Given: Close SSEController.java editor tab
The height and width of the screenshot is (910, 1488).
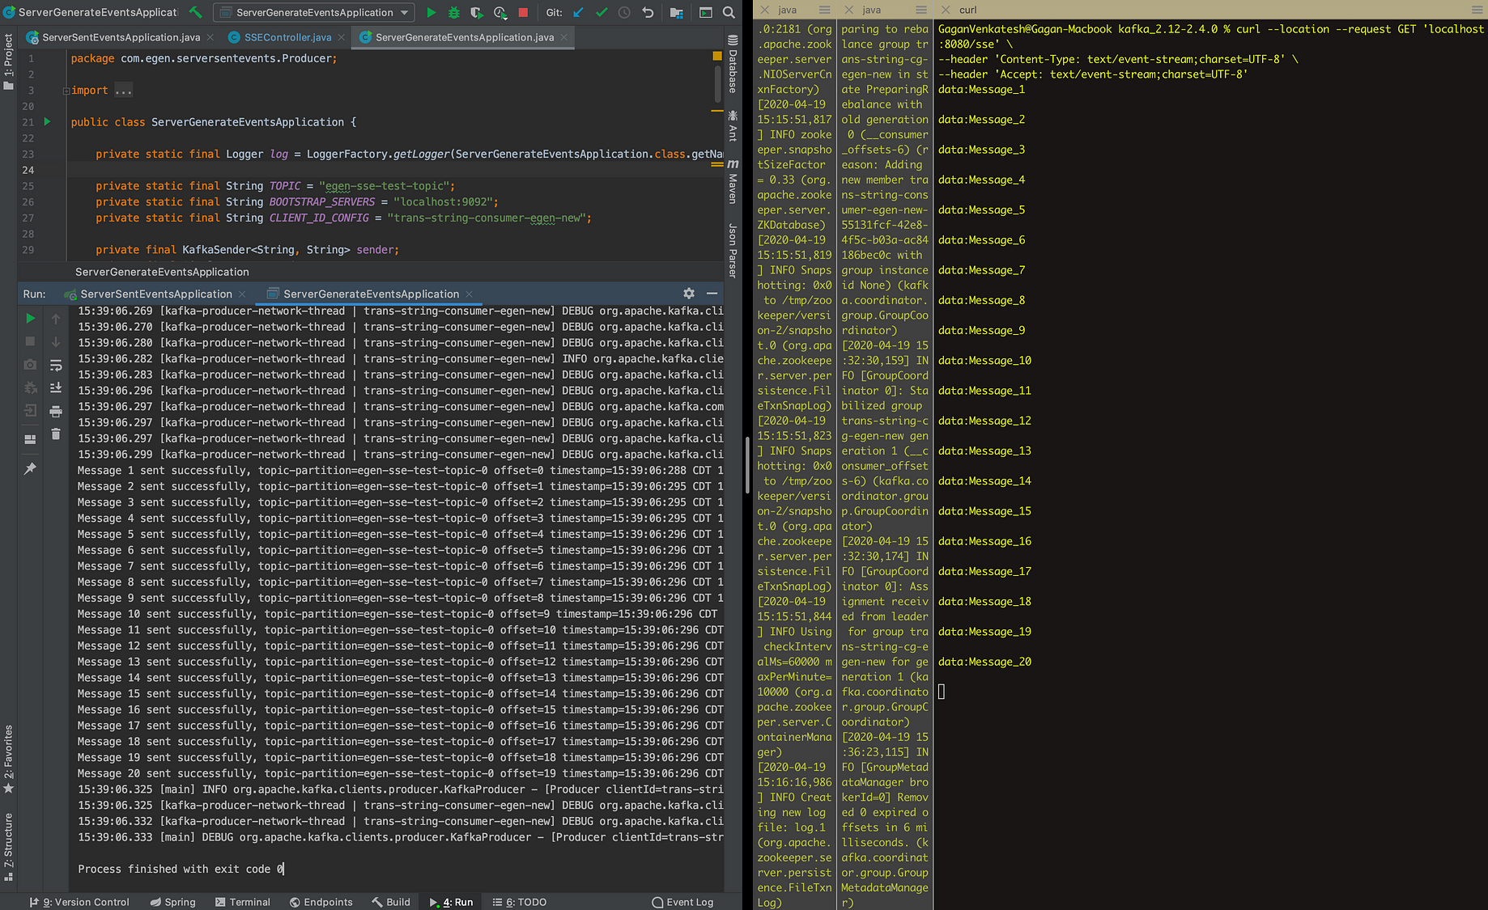Looking at the screenshot, I should point(341,37).
